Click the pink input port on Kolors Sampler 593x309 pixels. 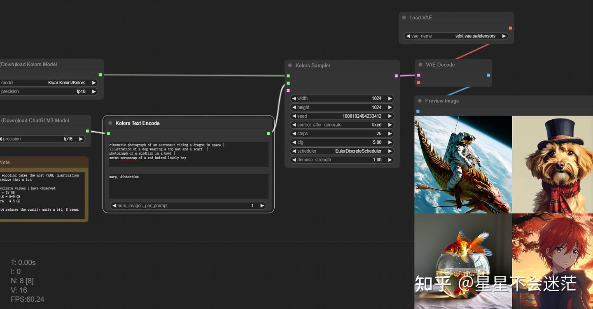click(288, 90)
